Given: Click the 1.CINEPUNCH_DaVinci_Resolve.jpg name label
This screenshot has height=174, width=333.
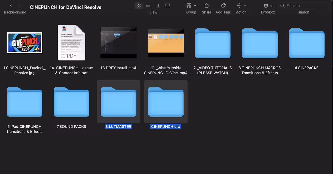Looking at the screenshot, I should (x=24, y=70).
